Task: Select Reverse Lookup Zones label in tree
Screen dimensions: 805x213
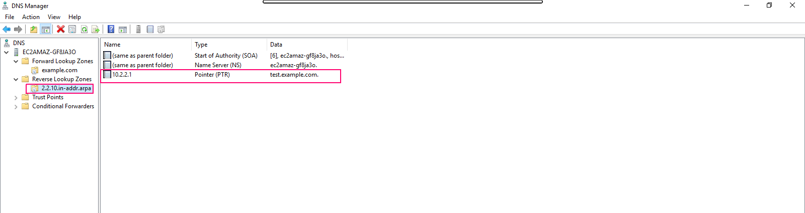Action: 62,79
